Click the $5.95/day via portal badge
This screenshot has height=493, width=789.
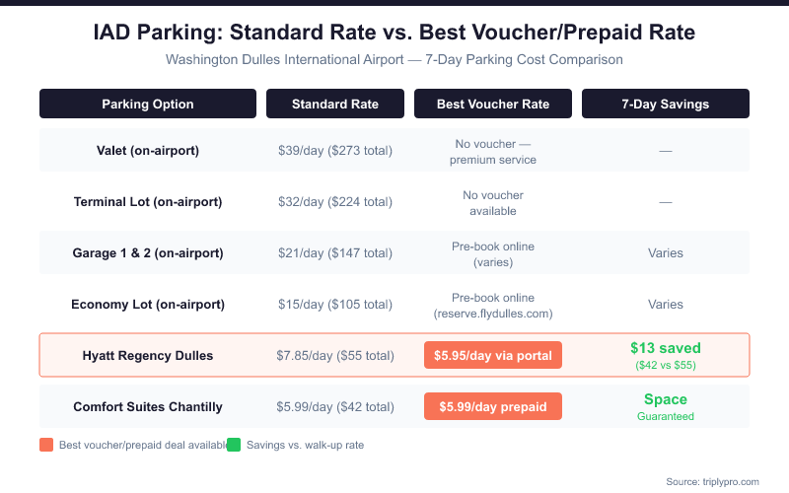(493, 355)
